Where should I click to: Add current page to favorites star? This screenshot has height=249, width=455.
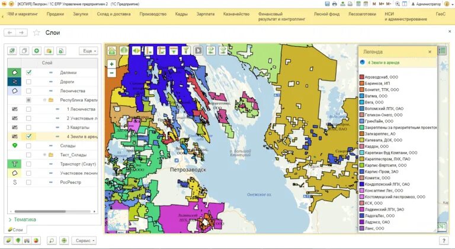pyautogui.click(x=36, y=33)
